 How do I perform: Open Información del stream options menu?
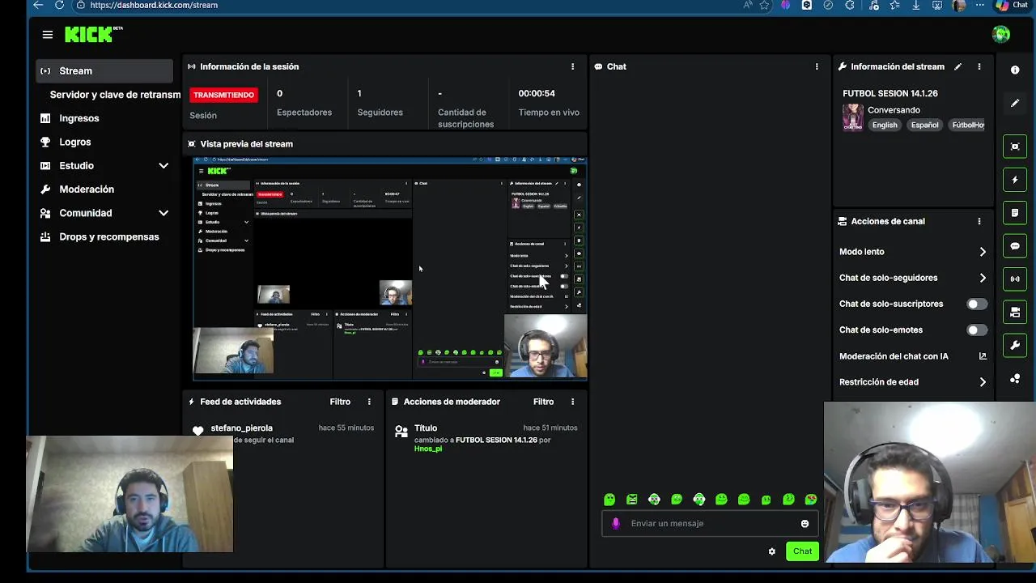(979, 66)
